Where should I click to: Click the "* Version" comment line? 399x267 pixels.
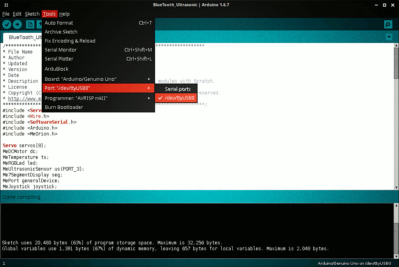[x=15, y=69]
